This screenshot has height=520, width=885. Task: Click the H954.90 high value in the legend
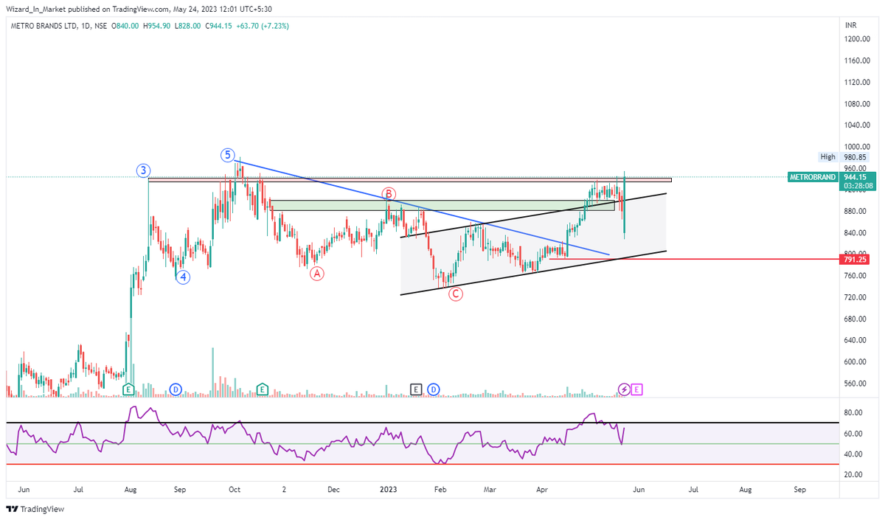point(156,26)
